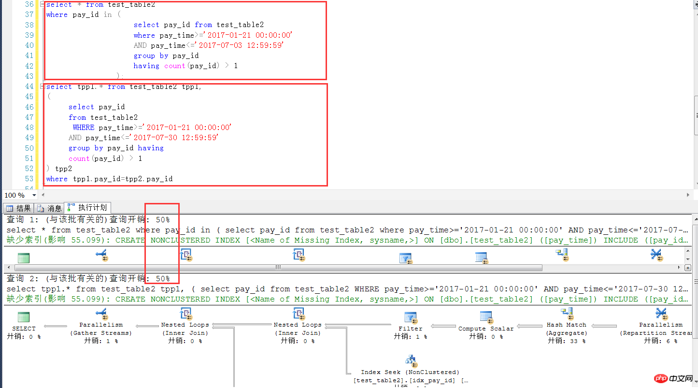
Task: Select the Compute Scalar operator icon
Action: tap(485, 317)
